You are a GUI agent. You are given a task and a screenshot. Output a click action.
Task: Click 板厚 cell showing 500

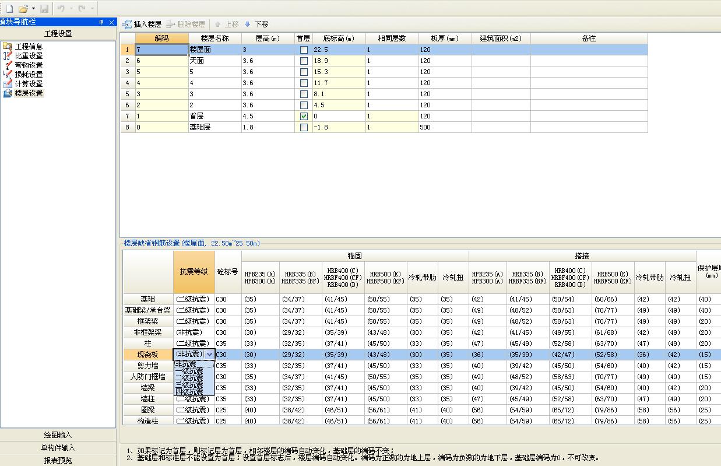[x=445, y=127]
